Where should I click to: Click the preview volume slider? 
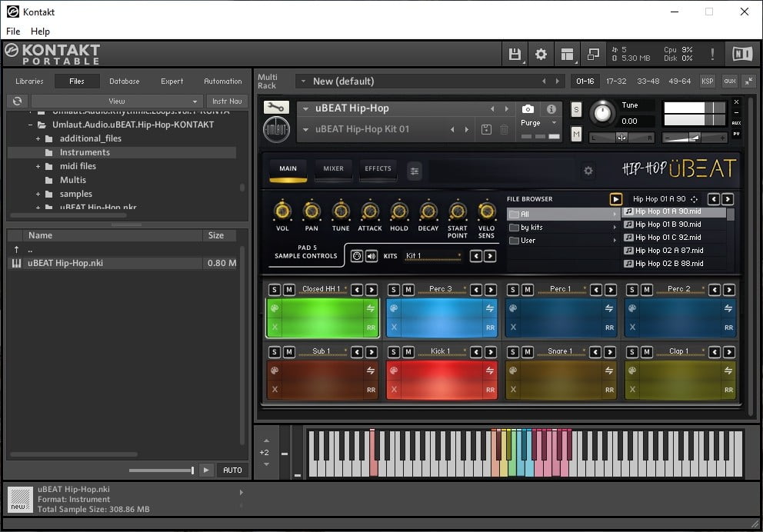[x=162, y=470]
